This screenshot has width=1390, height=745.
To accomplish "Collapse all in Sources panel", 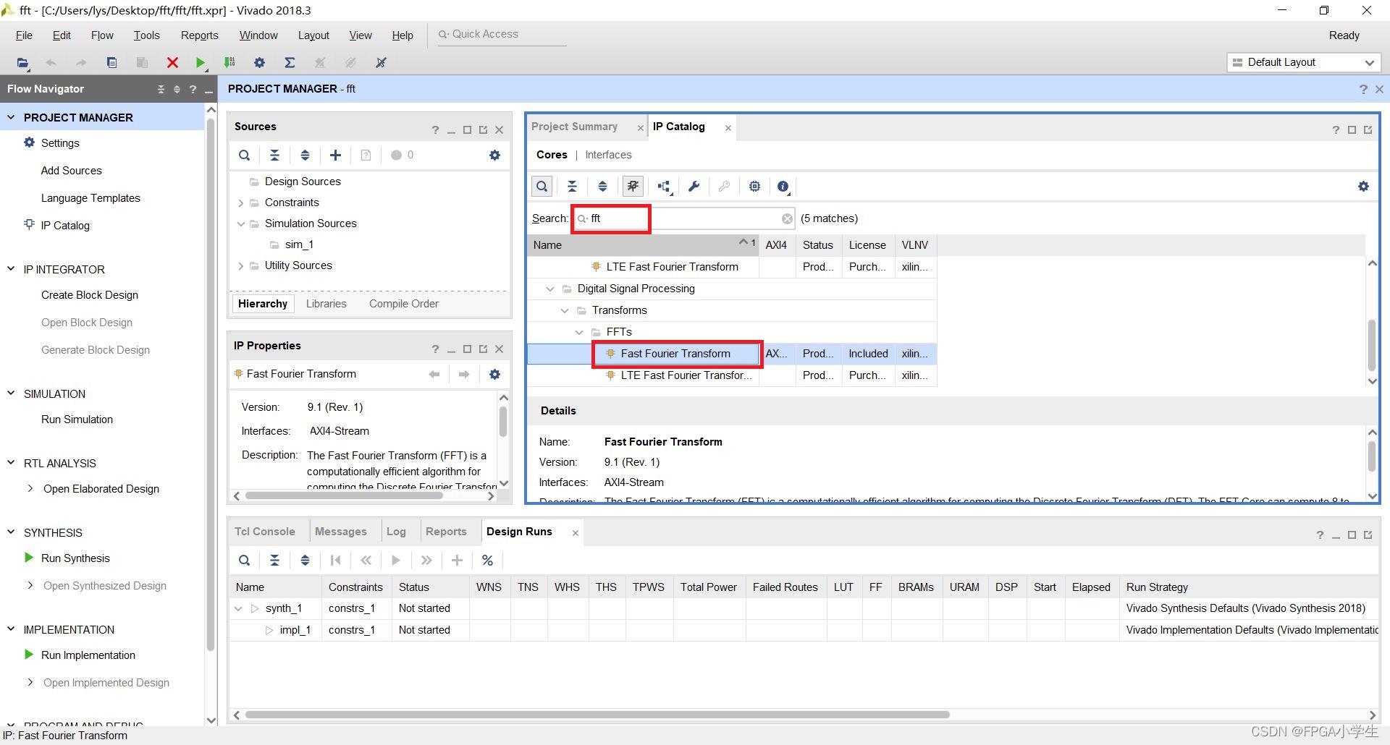I will (x=274, y=155).
